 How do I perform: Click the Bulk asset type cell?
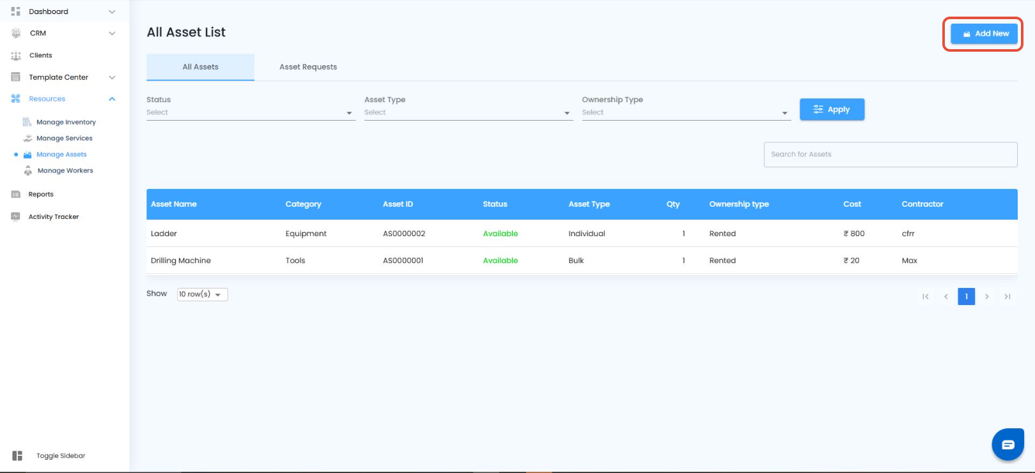576,260
